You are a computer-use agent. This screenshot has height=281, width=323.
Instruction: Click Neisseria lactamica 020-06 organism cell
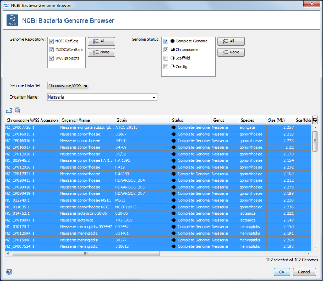(88, 213)
